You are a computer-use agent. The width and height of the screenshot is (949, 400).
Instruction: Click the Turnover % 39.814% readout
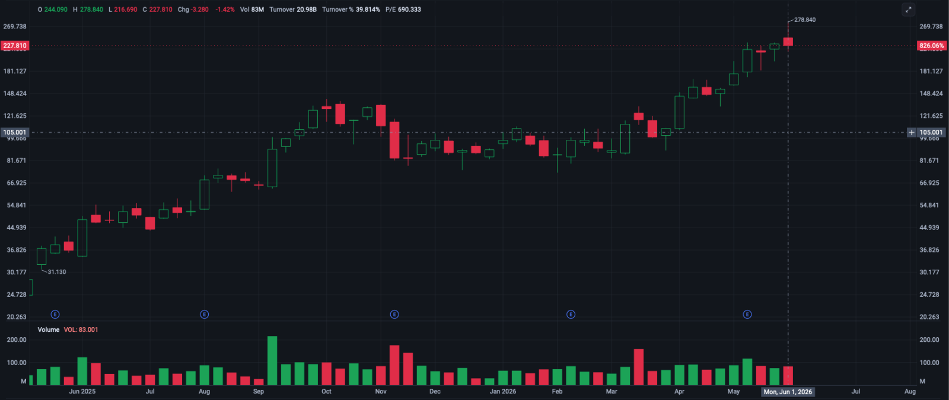tap(351, 9)
